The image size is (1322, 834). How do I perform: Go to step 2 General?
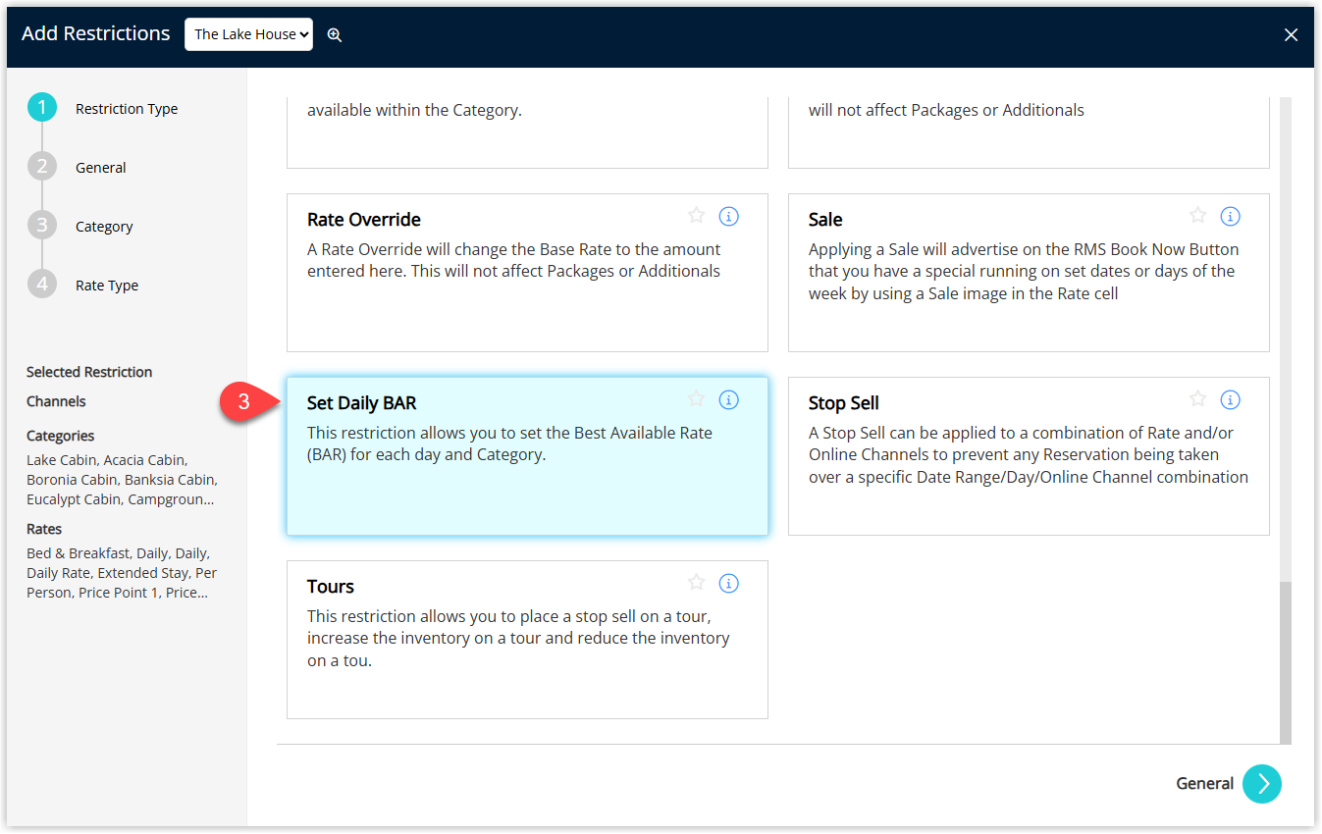click(42, 167)
